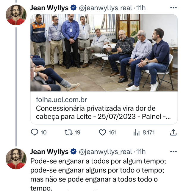This screenshot has width=183, height=191.
Task: Open more options on second tweet
Action: 173,152
